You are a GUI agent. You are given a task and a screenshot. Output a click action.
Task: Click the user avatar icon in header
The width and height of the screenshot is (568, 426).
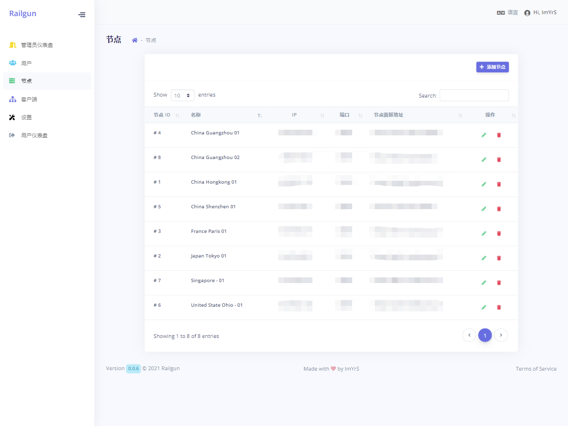tap(527, 13)
